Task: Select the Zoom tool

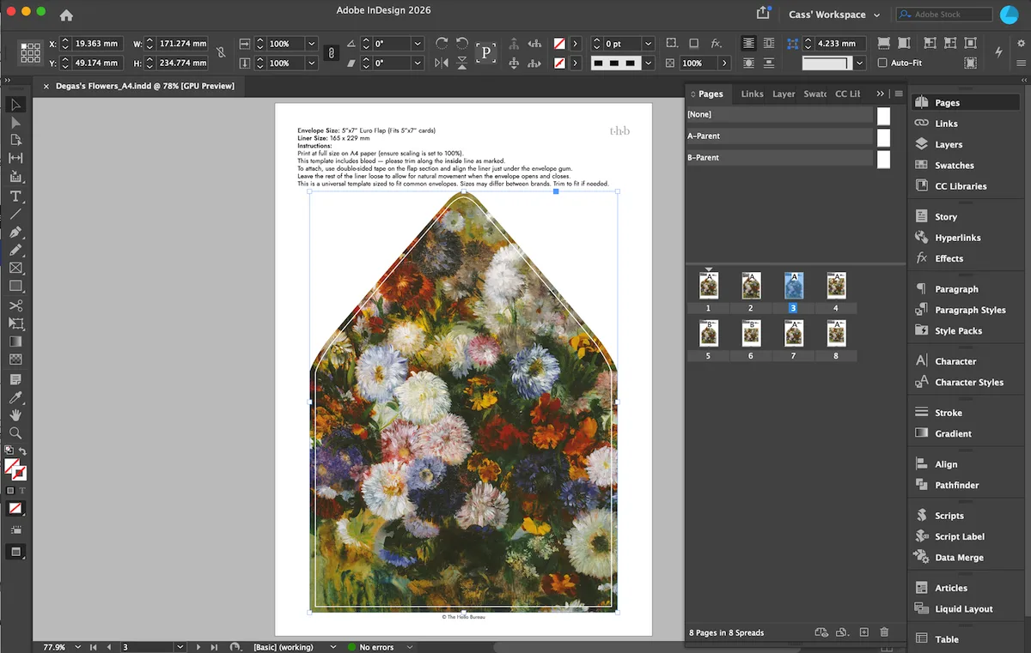Action: [x=15, y=433]
